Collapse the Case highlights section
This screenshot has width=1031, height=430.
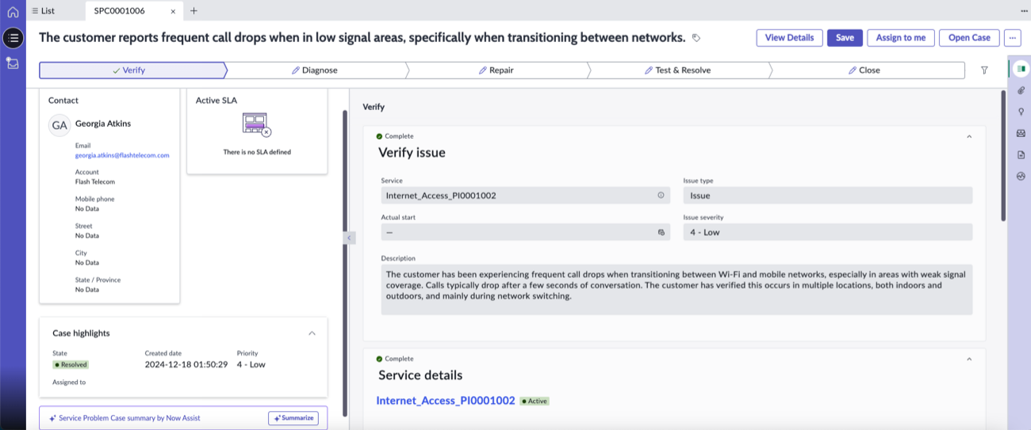[x=312, y=333]
